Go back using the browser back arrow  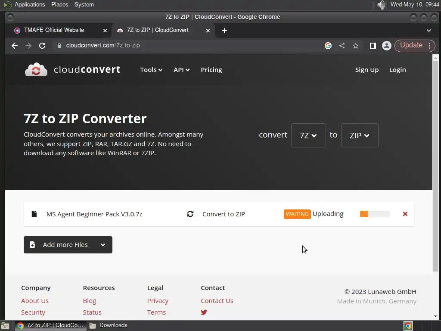pyautogui.click(x=15, y=46)
